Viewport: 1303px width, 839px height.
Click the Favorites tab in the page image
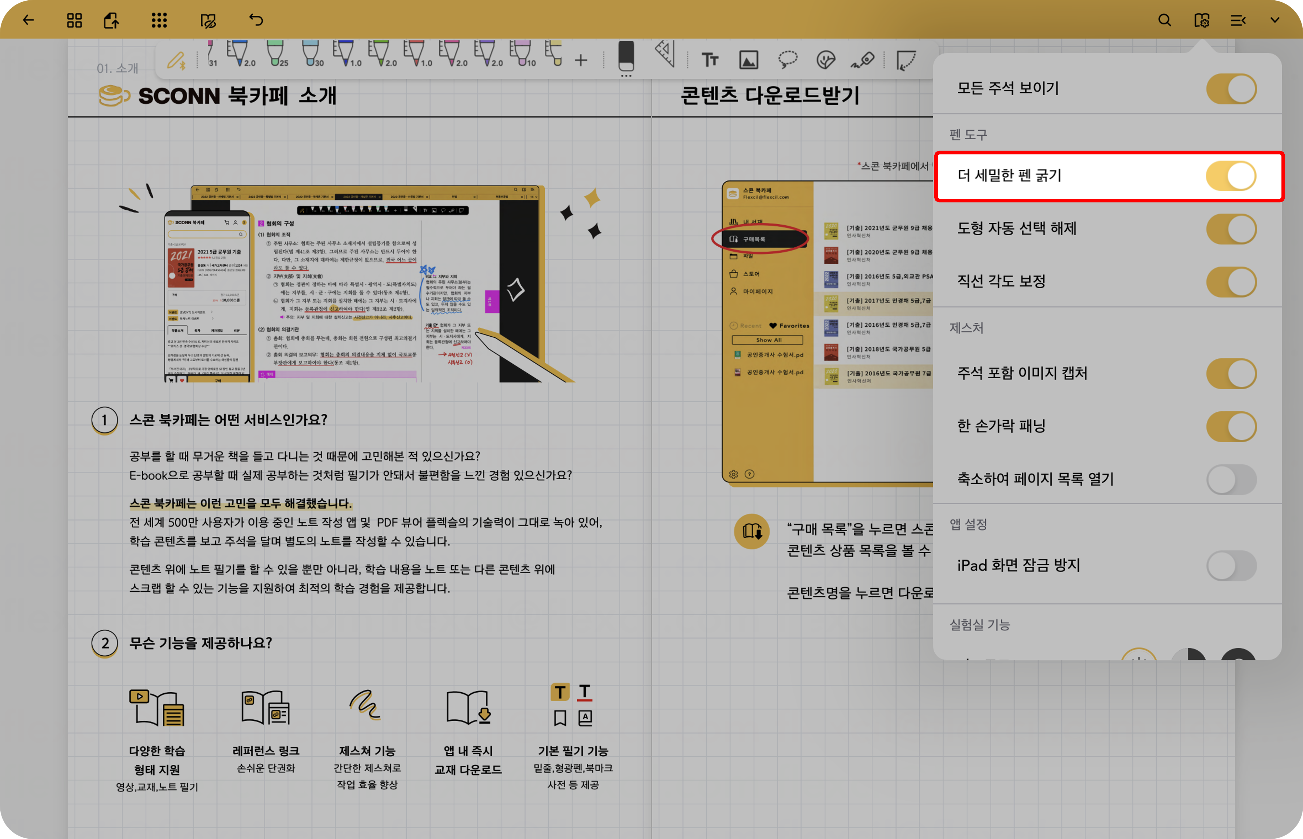pyautogui.click(x=789, y=326)
